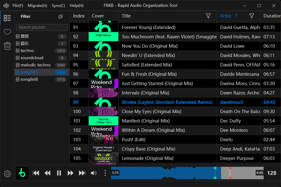Open the Title column filter
281x187 pixels.
tap(208, 16)
